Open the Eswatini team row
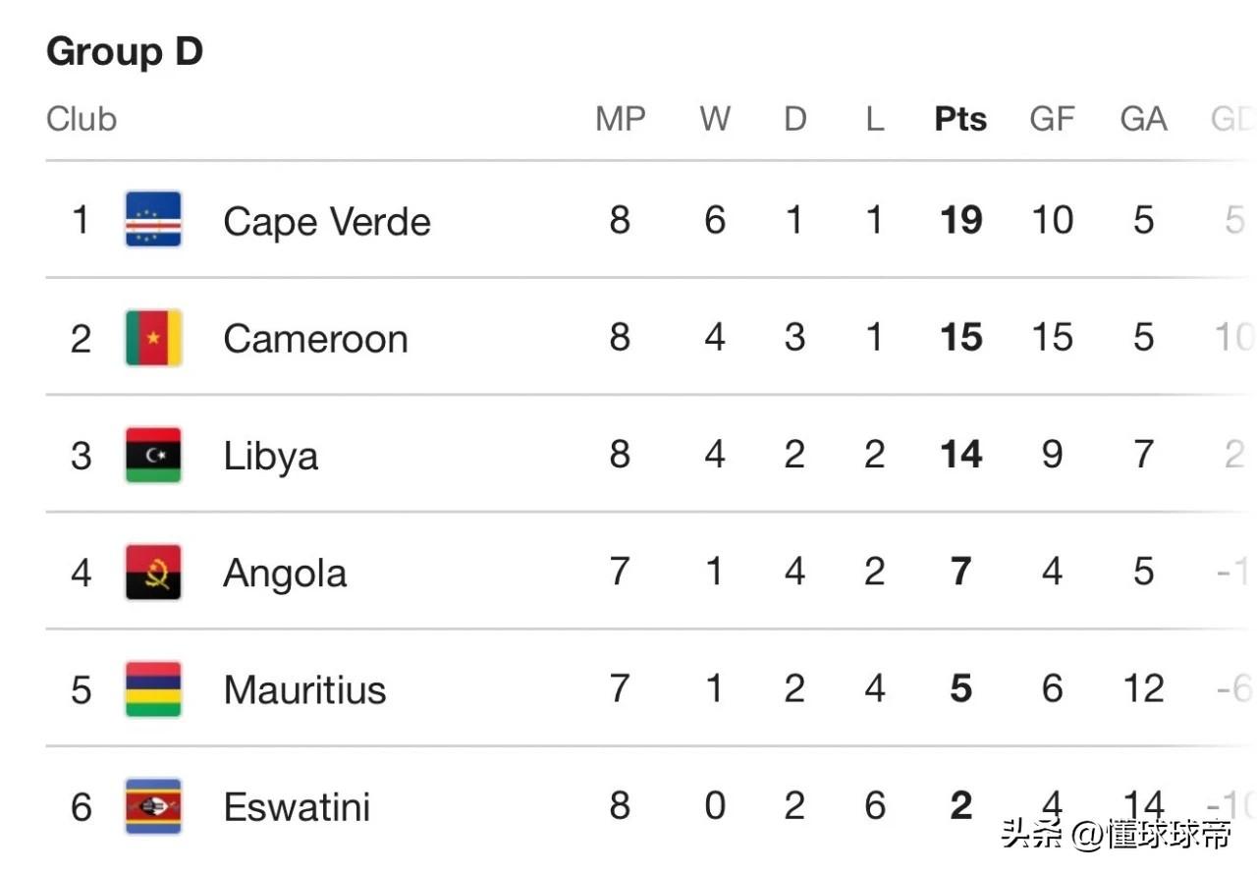Screen dimensions: 1257x875 point(648,806)
